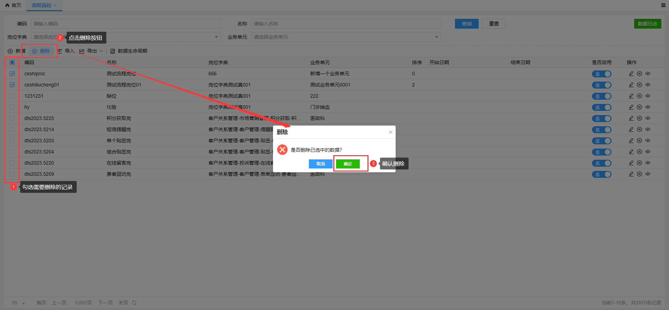Uncheck the ceshiliucheng01 row checkbox
The width and height of the screenshot is (669, 310).
[12, 85]
